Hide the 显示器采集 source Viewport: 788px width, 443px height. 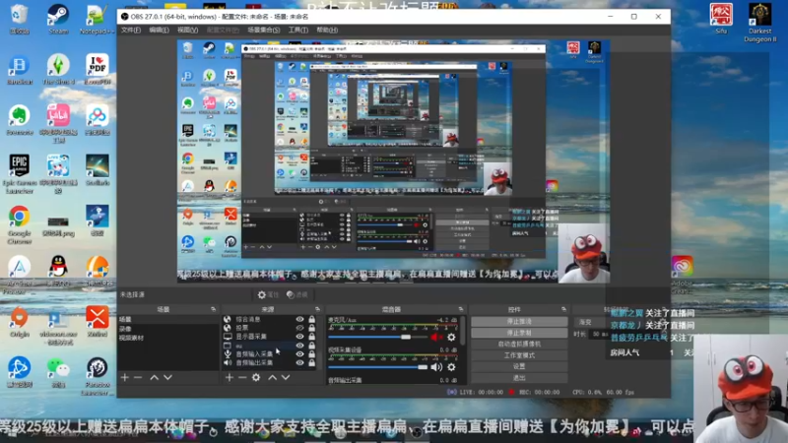click(300, 337)
